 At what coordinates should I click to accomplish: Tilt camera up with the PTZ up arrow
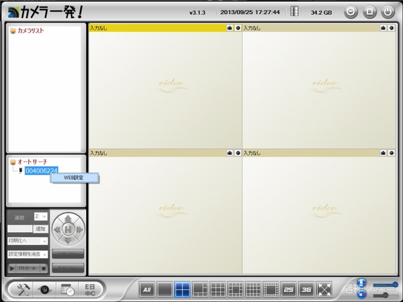pos(68,218)
